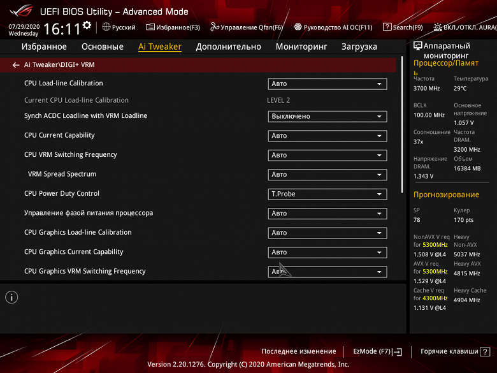The width and height of the screenshot is (497, 373).
Task: Click the 07/29/2020 date
Action: 24,27
